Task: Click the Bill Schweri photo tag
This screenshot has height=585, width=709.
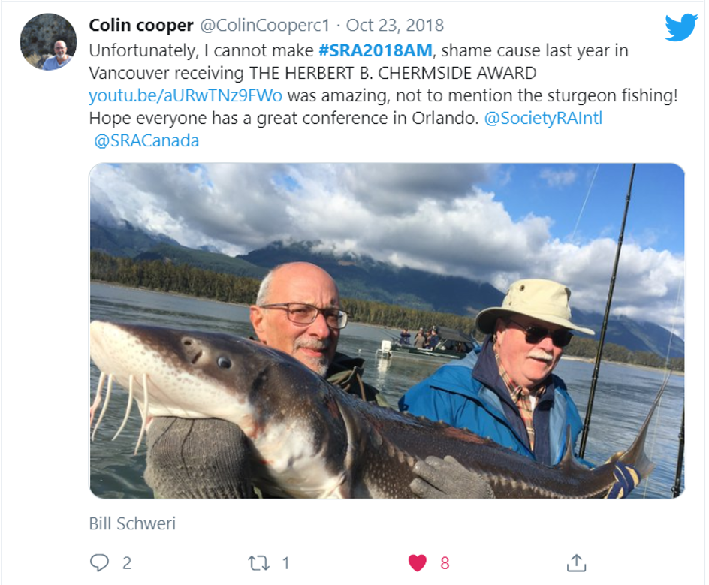Action: pos(132,523)
